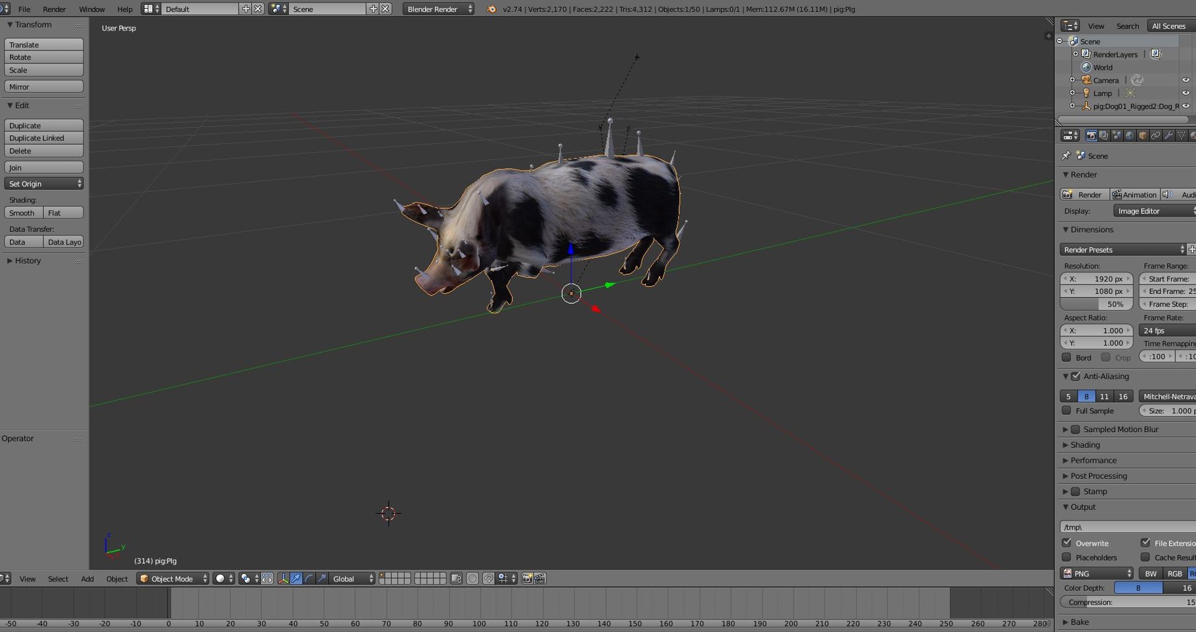Open the Render Layers properties tab icon
The height and width of the screenshot is (632, 1196).
pyautogui.click(x=1104, y=135)
